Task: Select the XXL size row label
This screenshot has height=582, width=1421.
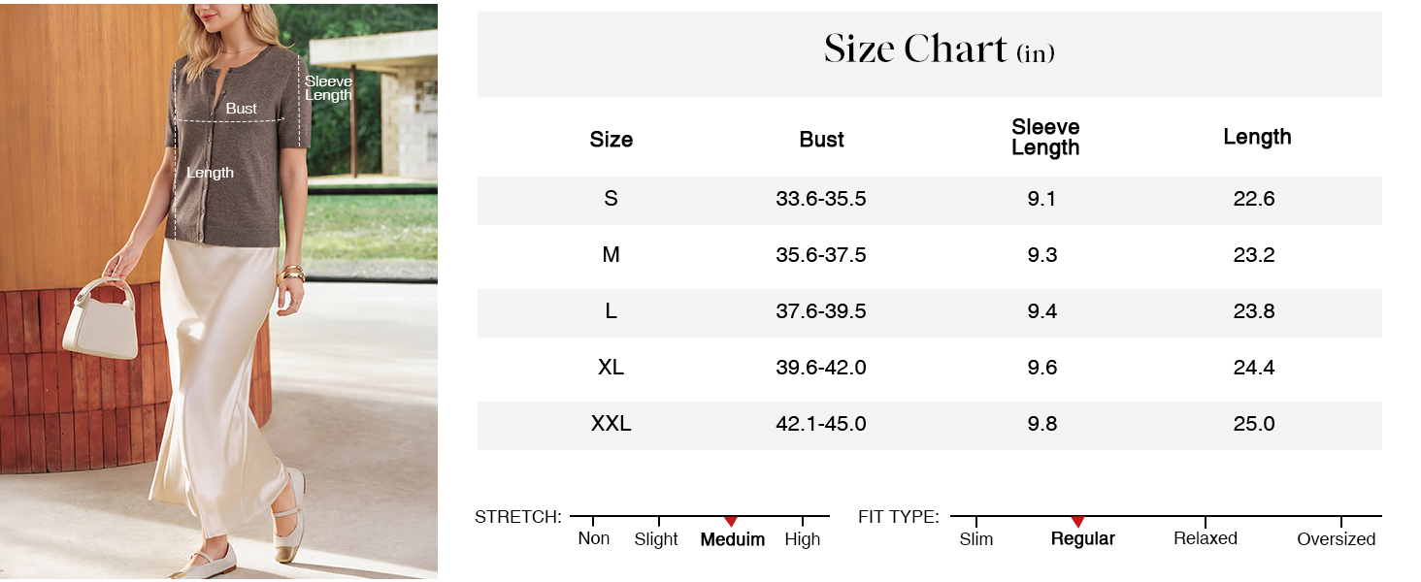Action: (611, 424)
